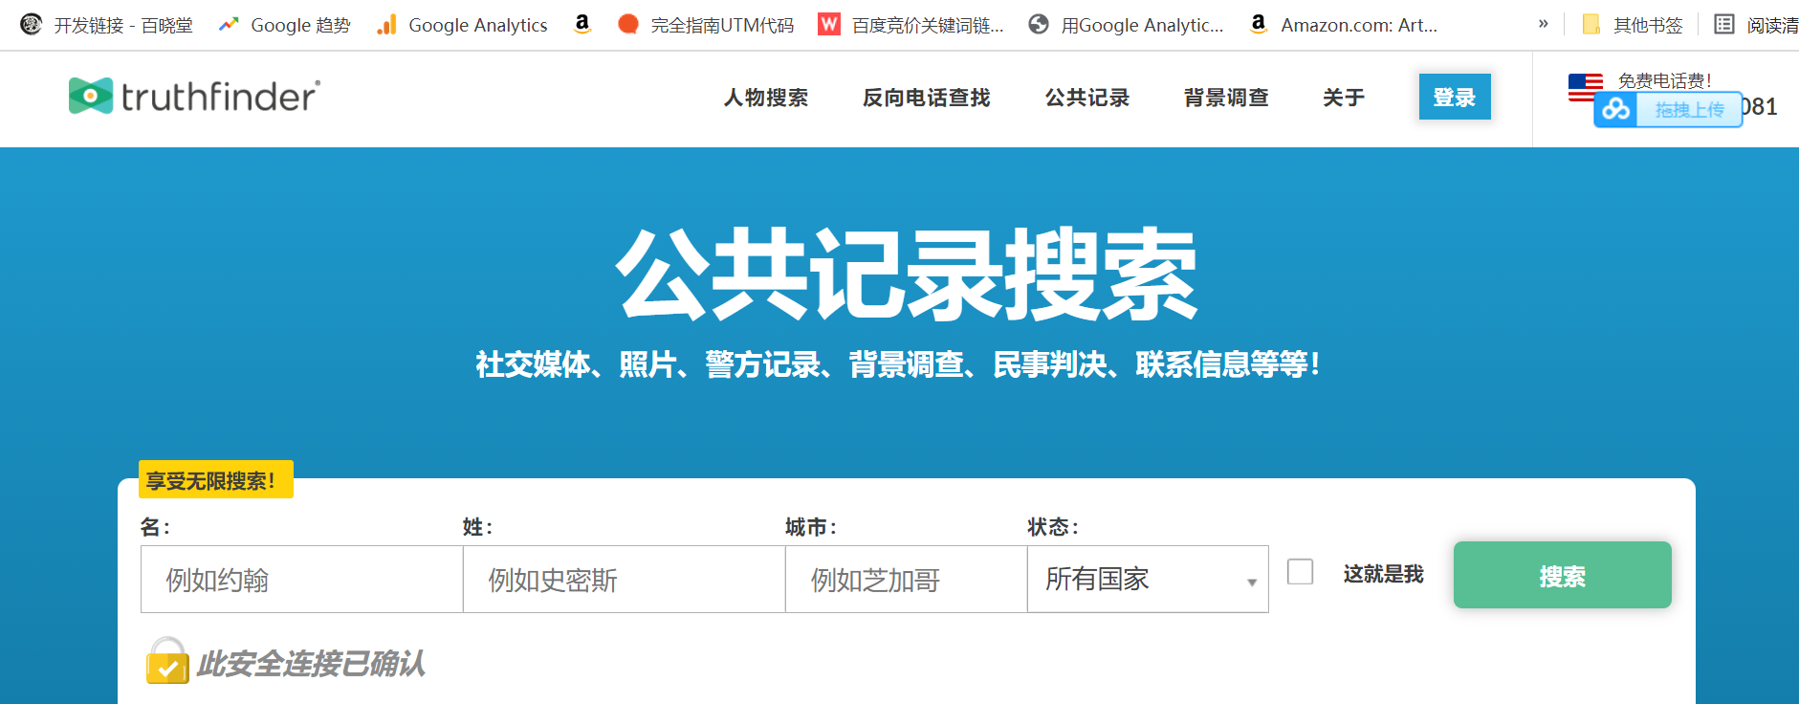
Task: Open the Google Analytics bookmark
Action: (x=463, y=25)
